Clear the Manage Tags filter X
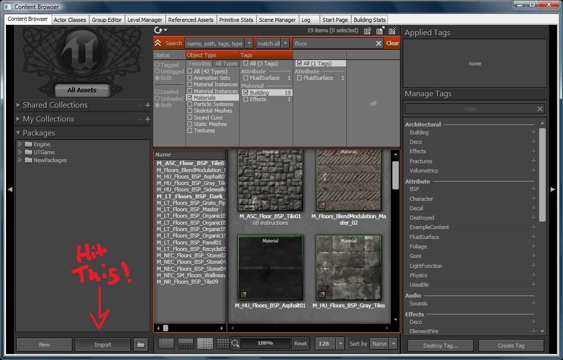The image size is (563, 360). (540, 109)
